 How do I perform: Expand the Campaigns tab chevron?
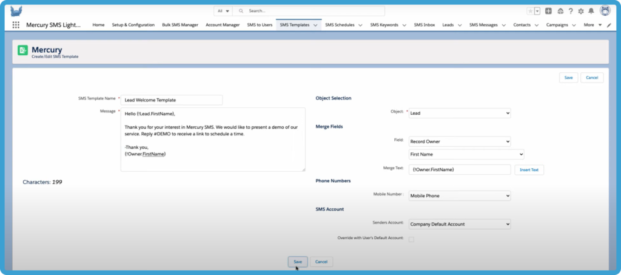click(574, 25)
